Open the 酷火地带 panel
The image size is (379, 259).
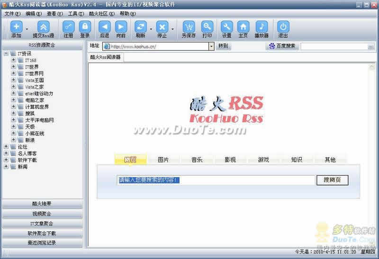click(42, 204)
